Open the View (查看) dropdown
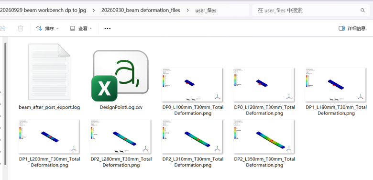Image resolution: width=373 pixels, height=180 pixels. 81,28
